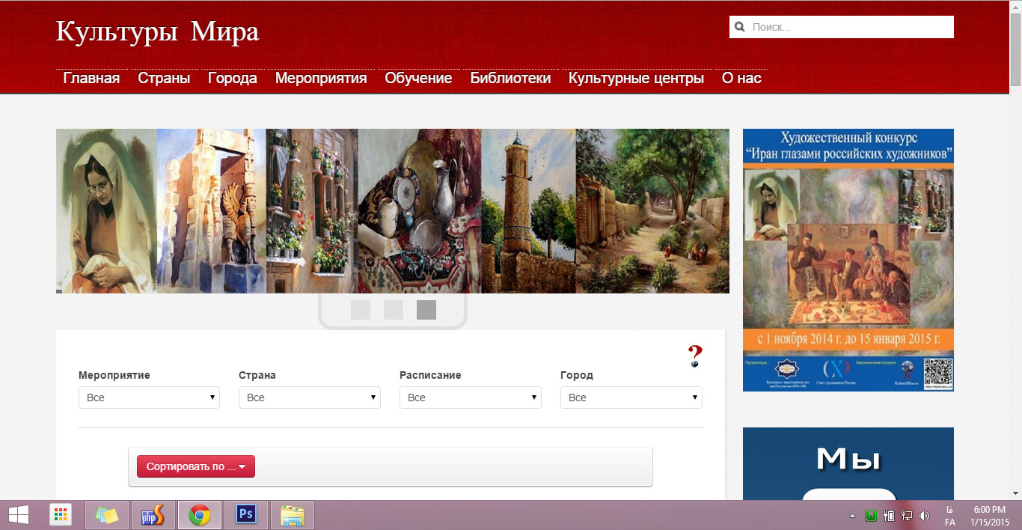
Task: Click the Культуры Мира site title
Action: pos(157,31)
